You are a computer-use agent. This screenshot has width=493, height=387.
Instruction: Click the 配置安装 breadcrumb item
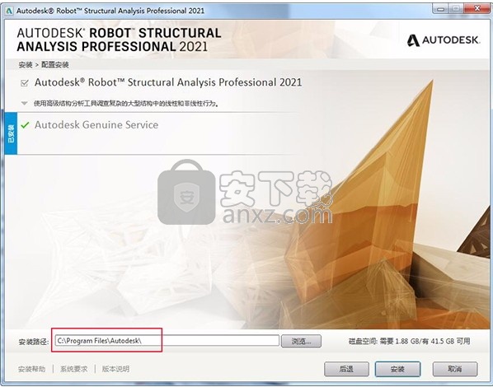coord(55,65)
